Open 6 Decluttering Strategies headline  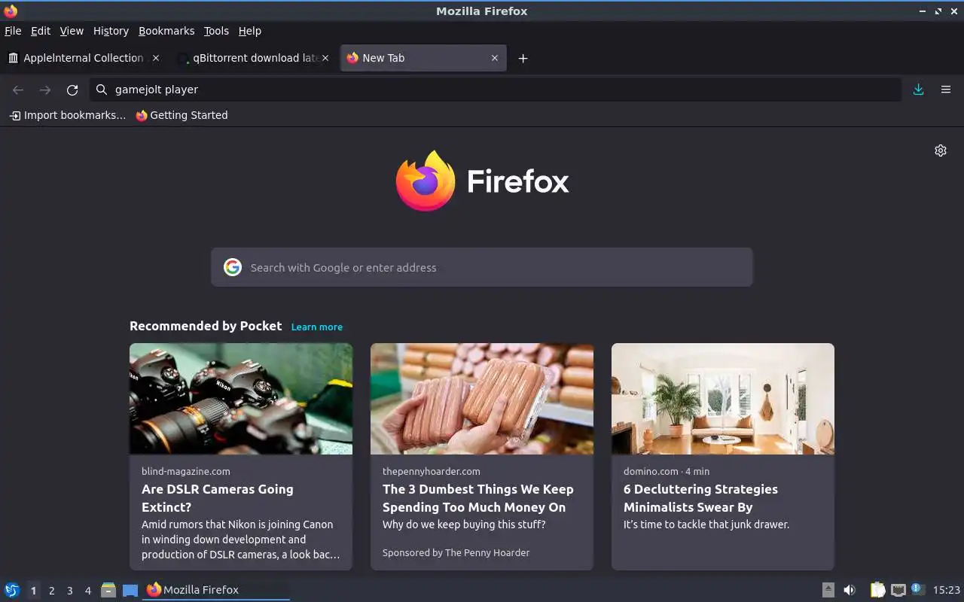(700, 498)
